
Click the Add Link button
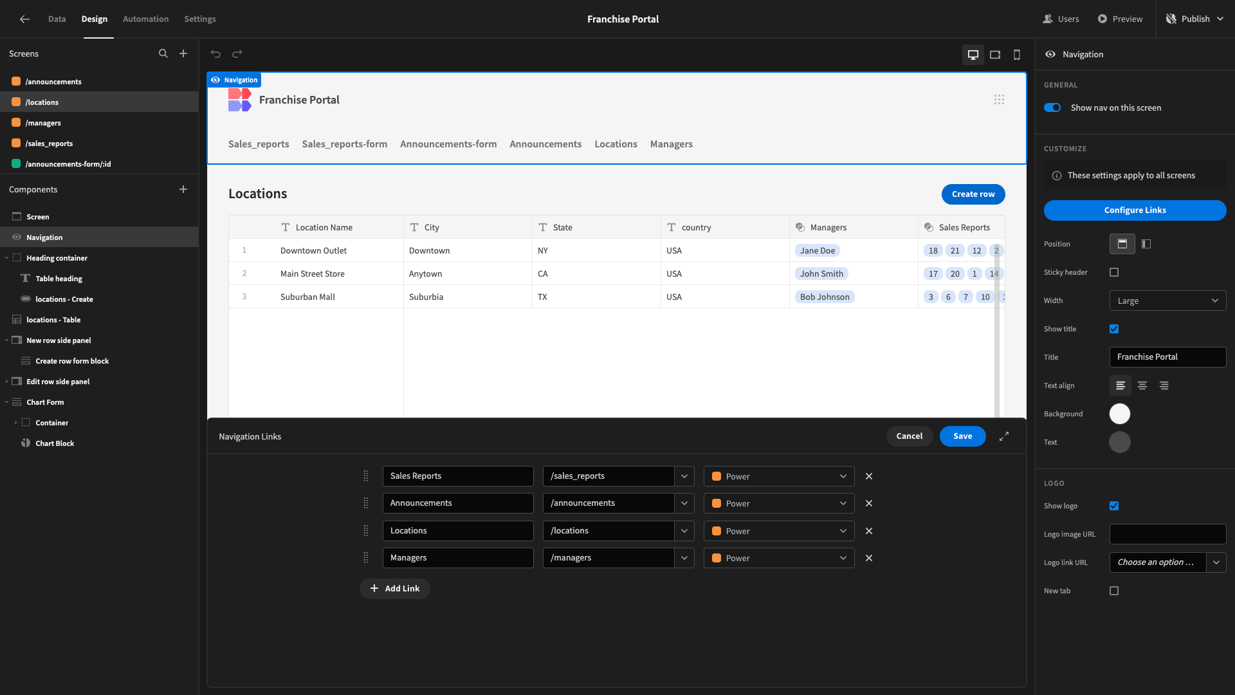tap(395, 588)
